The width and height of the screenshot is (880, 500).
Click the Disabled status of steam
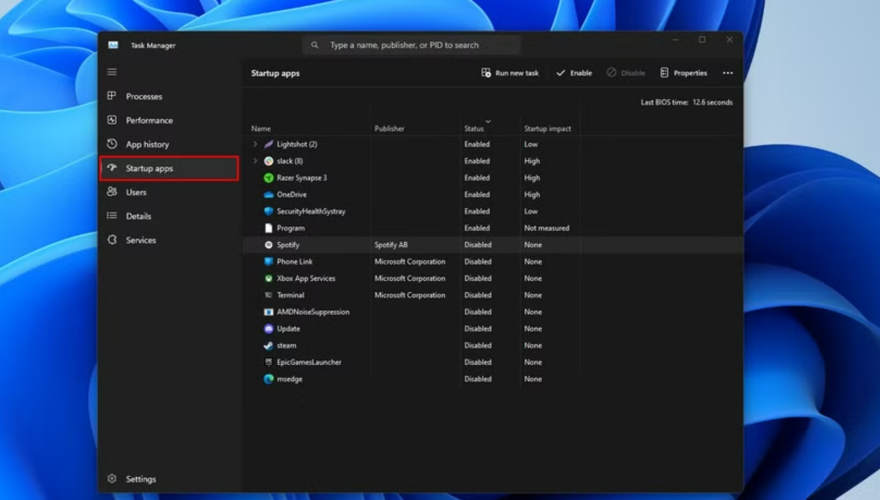[x=478, y=346]
